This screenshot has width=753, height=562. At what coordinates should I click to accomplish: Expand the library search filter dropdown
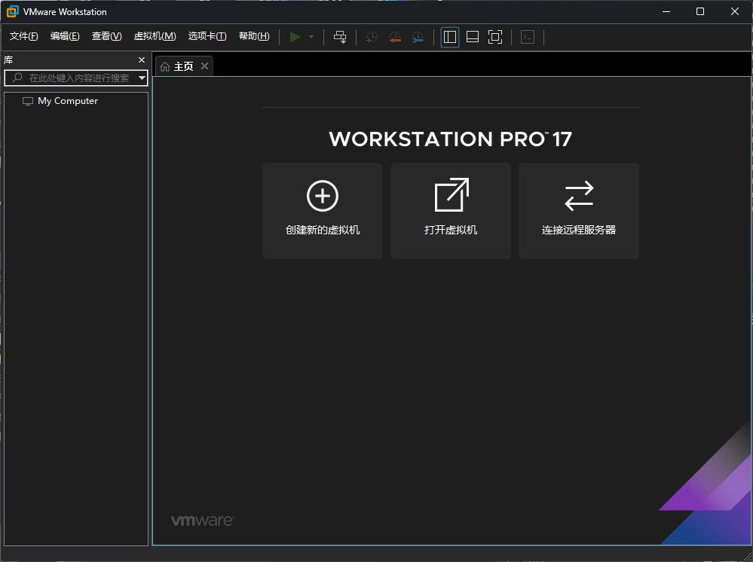pyautogui.click(x=142, y=78)
